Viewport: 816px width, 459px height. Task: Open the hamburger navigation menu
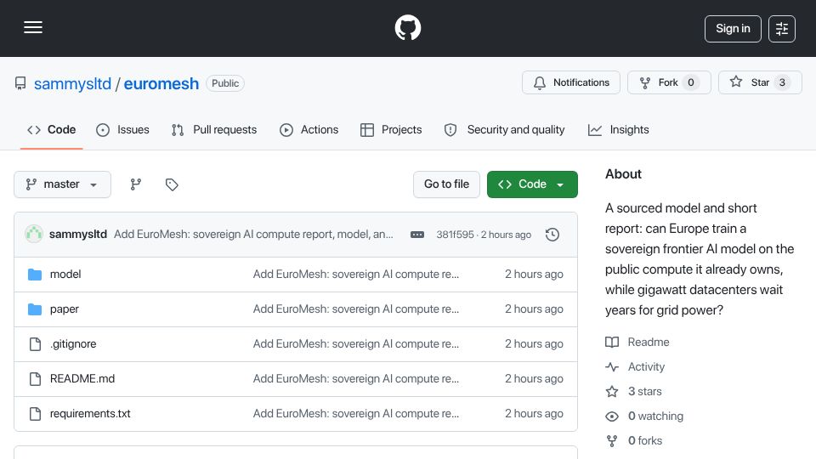(33, 27)
